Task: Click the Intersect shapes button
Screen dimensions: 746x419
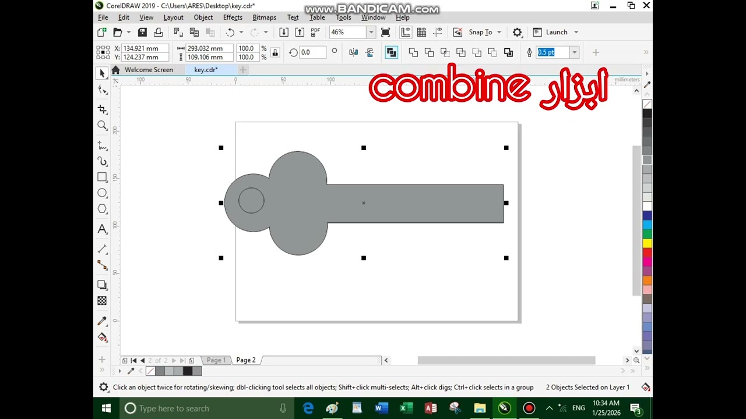Action: (x=445, y=52)
